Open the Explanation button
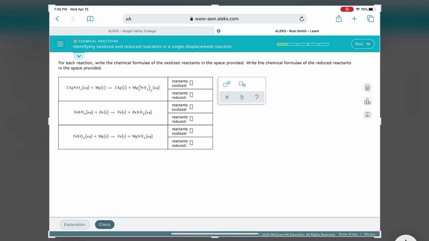The image size is (429, 241). (x=75, y=225)
